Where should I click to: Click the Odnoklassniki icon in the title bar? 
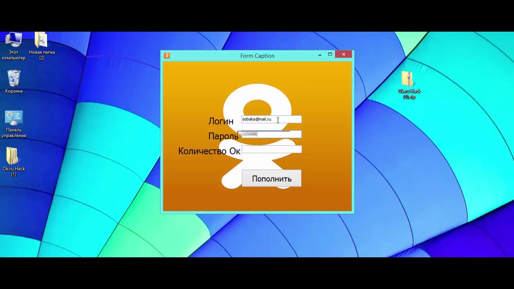coord(167,56)
